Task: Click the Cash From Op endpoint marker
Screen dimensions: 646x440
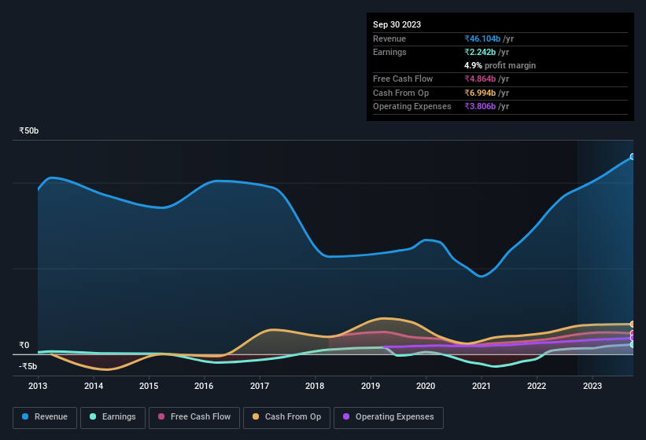Action: pos(633,324)
